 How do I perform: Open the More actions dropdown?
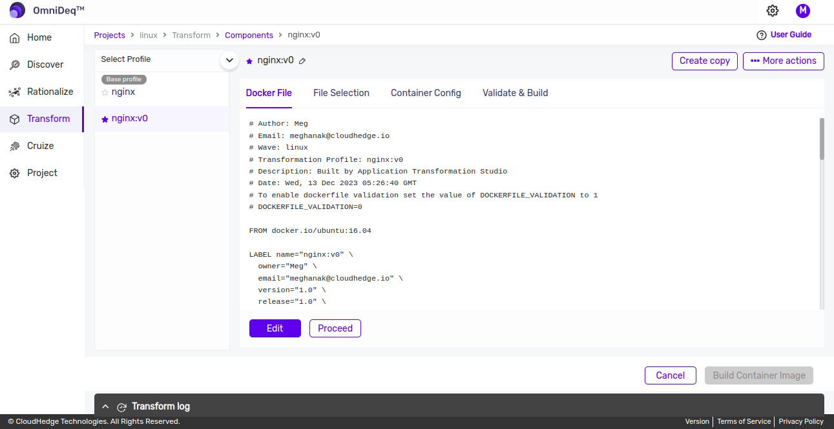click(783, 61)
